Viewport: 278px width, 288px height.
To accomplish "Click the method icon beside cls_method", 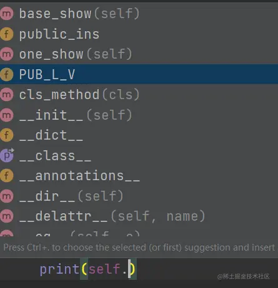I will (7, 95).
